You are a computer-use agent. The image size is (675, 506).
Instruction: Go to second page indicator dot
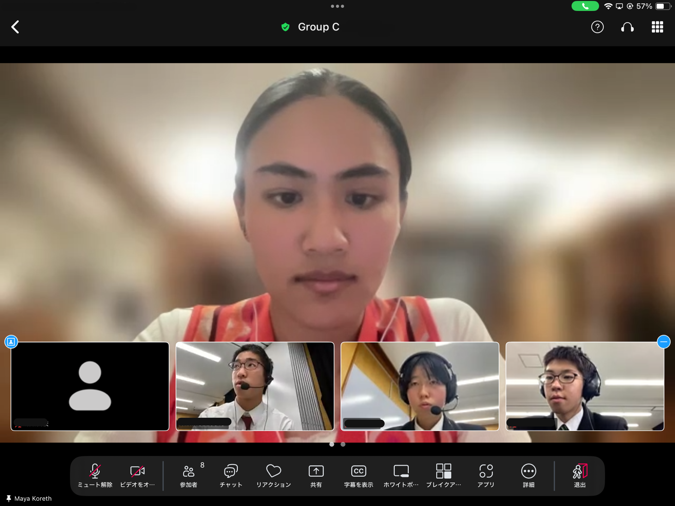(343, 444)
